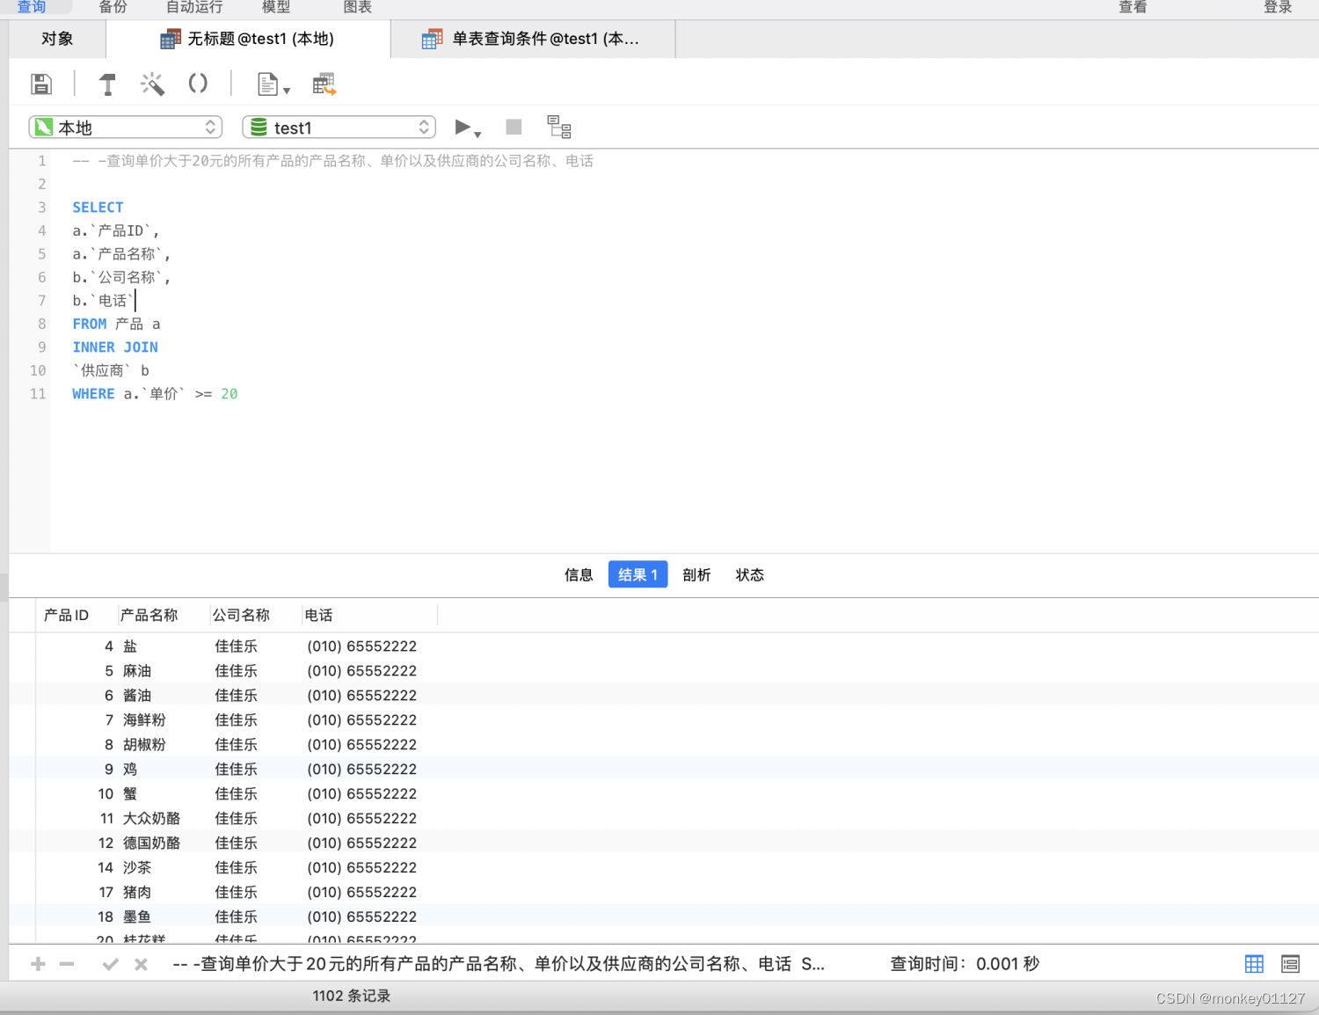Click the 登录 toolbar item
The width and height of the screenshot is (1319, 1015).
(1278, 7)
